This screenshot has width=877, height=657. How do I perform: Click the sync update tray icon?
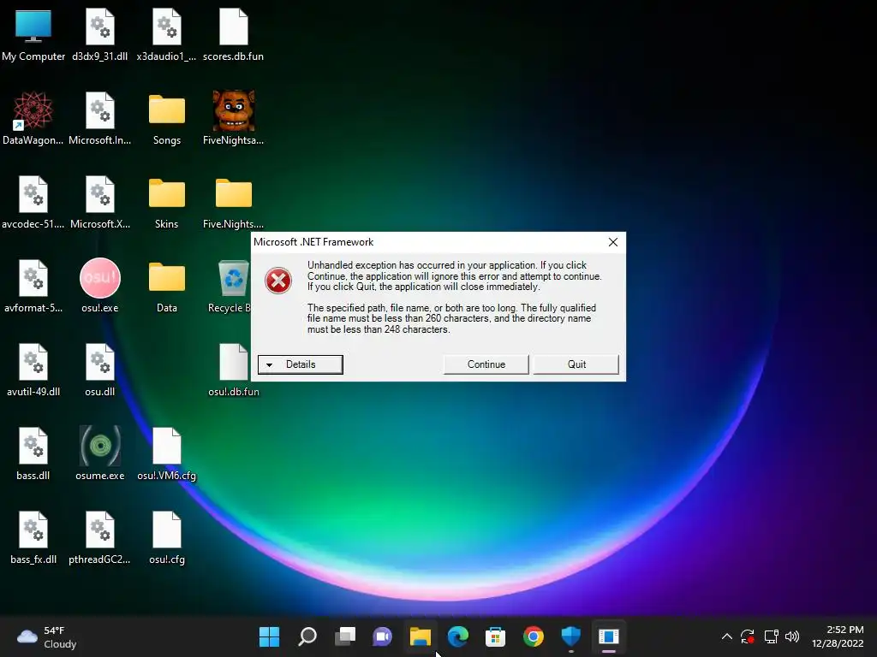click(x=748, y=636)
